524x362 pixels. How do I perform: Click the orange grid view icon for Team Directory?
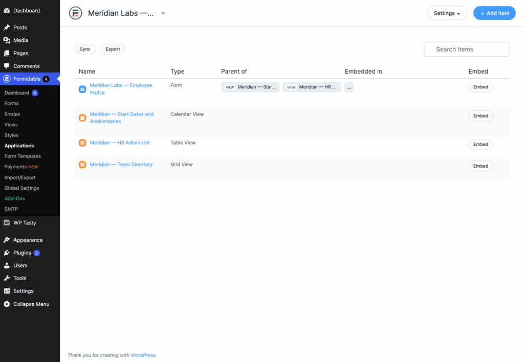(x=82, y=165)
